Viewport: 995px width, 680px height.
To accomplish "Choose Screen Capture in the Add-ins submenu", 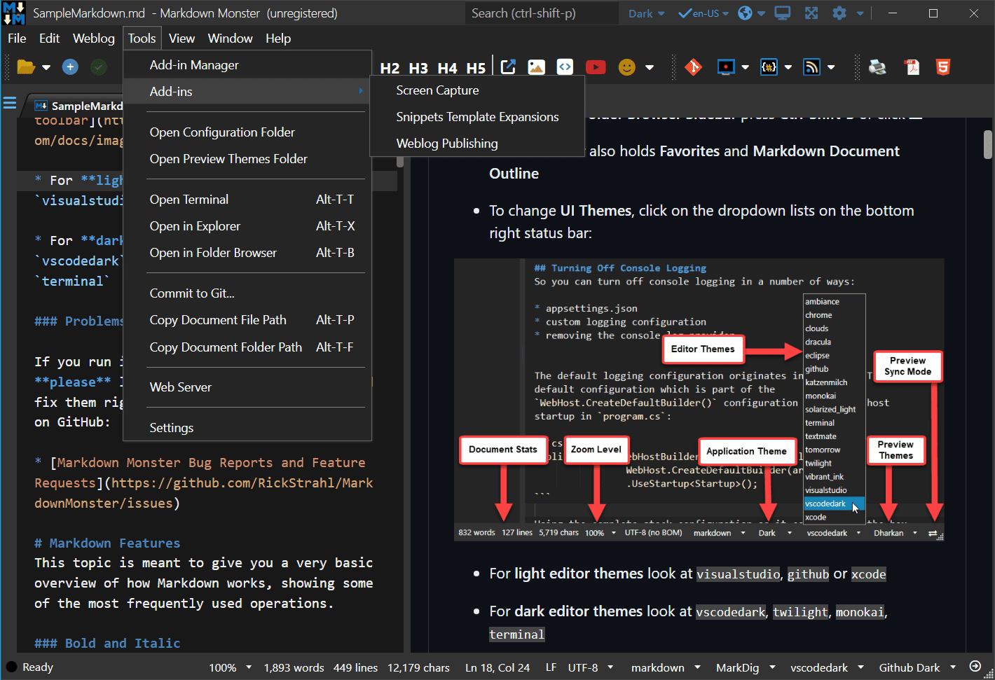I will 477,90.
